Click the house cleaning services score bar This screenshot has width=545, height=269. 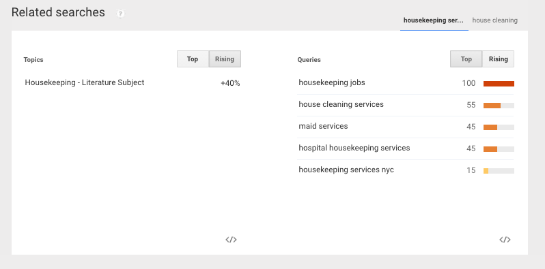(499, 106)
